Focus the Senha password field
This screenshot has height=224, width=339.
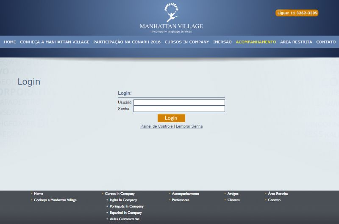[179, 109]
